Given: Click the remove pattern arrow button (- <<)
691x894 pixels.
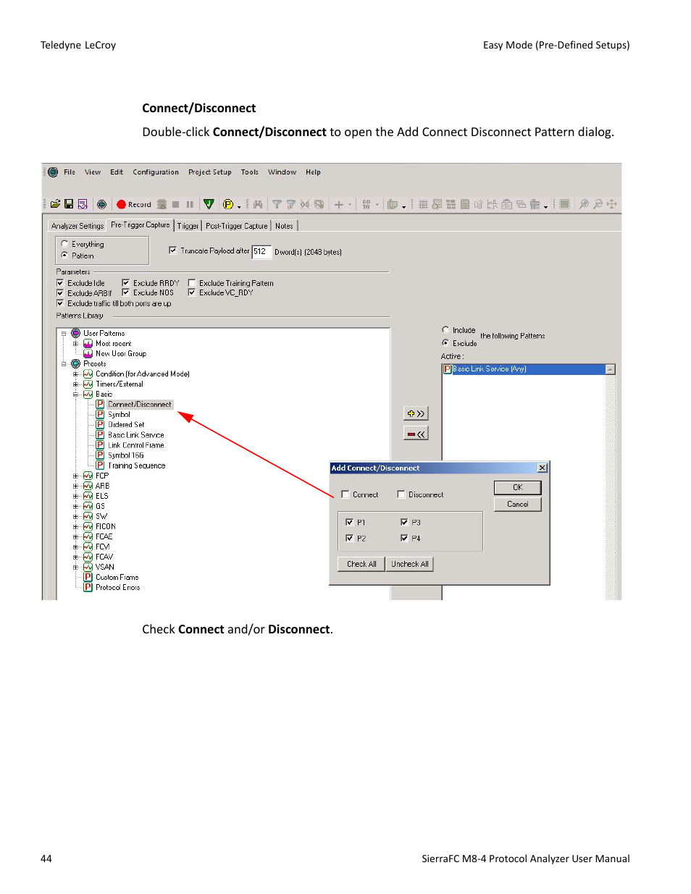Looking at the screenshot, I should click(416, 434).
